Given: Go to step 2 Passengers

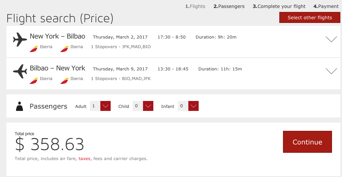Looking at the screenshot, I should [x=229, y=6].
